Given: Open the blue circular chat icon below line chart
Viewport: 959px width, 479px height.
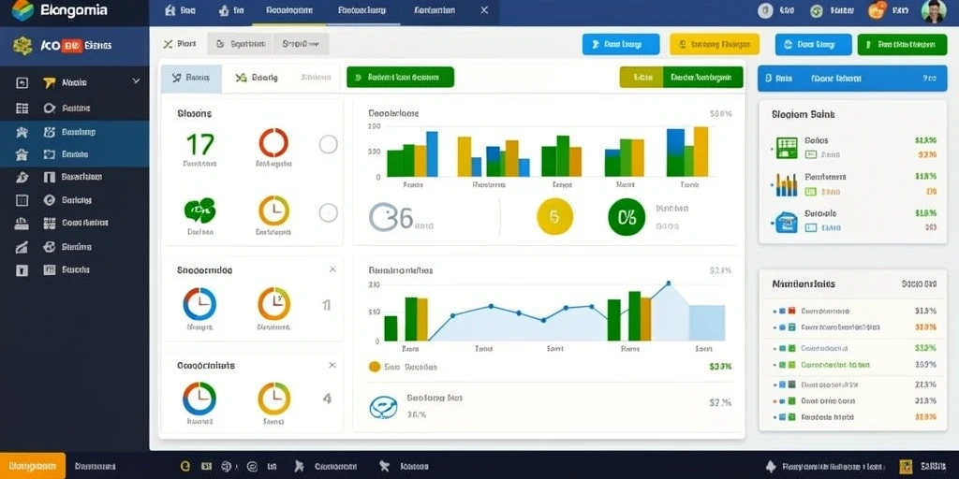Looking at the screenshot, I should click(x=383, y=407).
